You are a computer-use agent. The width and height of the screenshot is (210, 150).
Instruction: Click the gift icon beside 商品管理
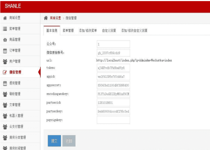[x=5, y=40]
